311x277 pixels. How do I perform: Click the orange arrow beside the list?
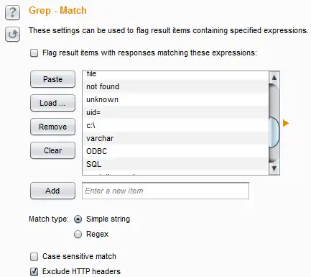tap(286, 123)
